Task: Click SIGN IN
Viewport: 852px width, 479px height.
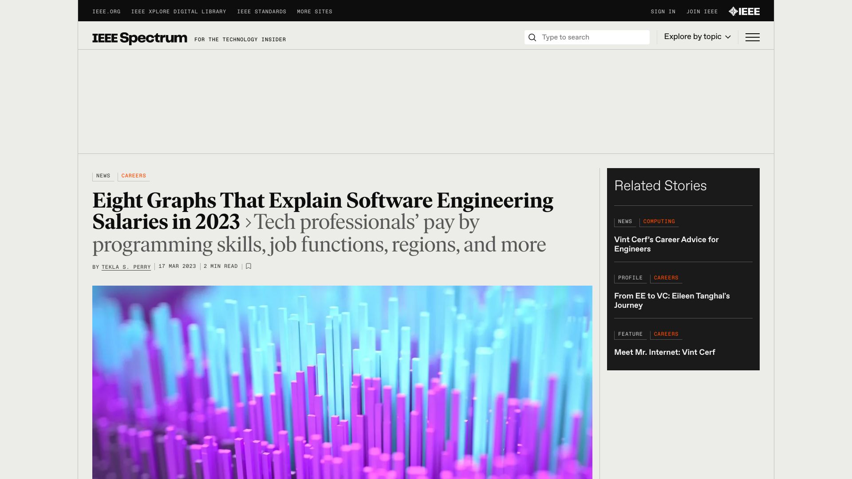Action: click(663, 12)
